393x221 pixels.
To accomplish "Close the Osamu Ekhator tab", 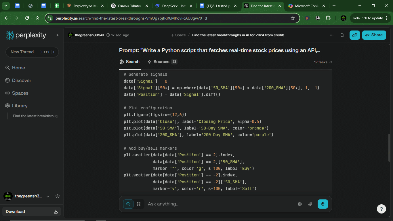I will coord(147,6).
